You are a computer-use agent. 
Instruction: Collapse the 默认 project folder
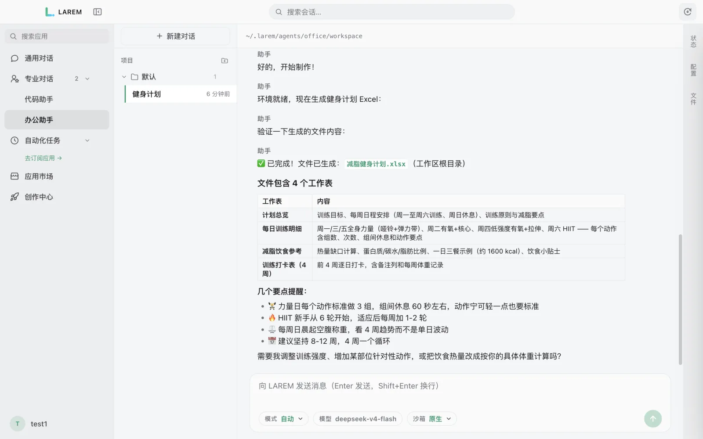click(124, 77)
